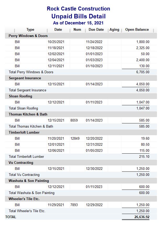Click resize handle right of Open Balance
This screenshot has height=225, width=163.
(x=153, y=30)
